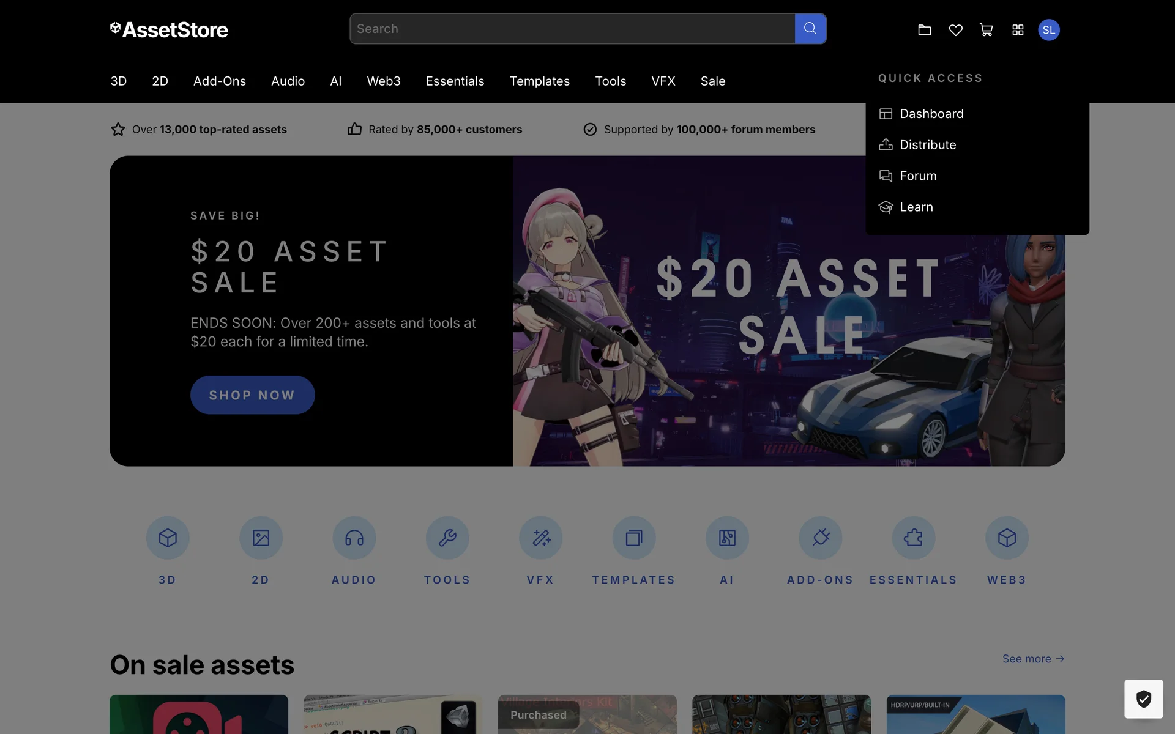Image resolution: width=1175 pixels, height=734 pixels.
Task: Focus the Search input field
Action: (x=572, y=29)
